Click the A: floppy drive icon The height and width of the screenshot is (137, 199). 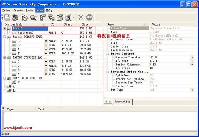click(x=9, y=87)
